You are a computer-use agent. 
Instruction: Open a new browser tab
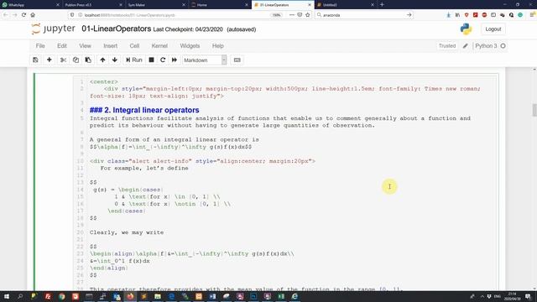click(382, 5)
